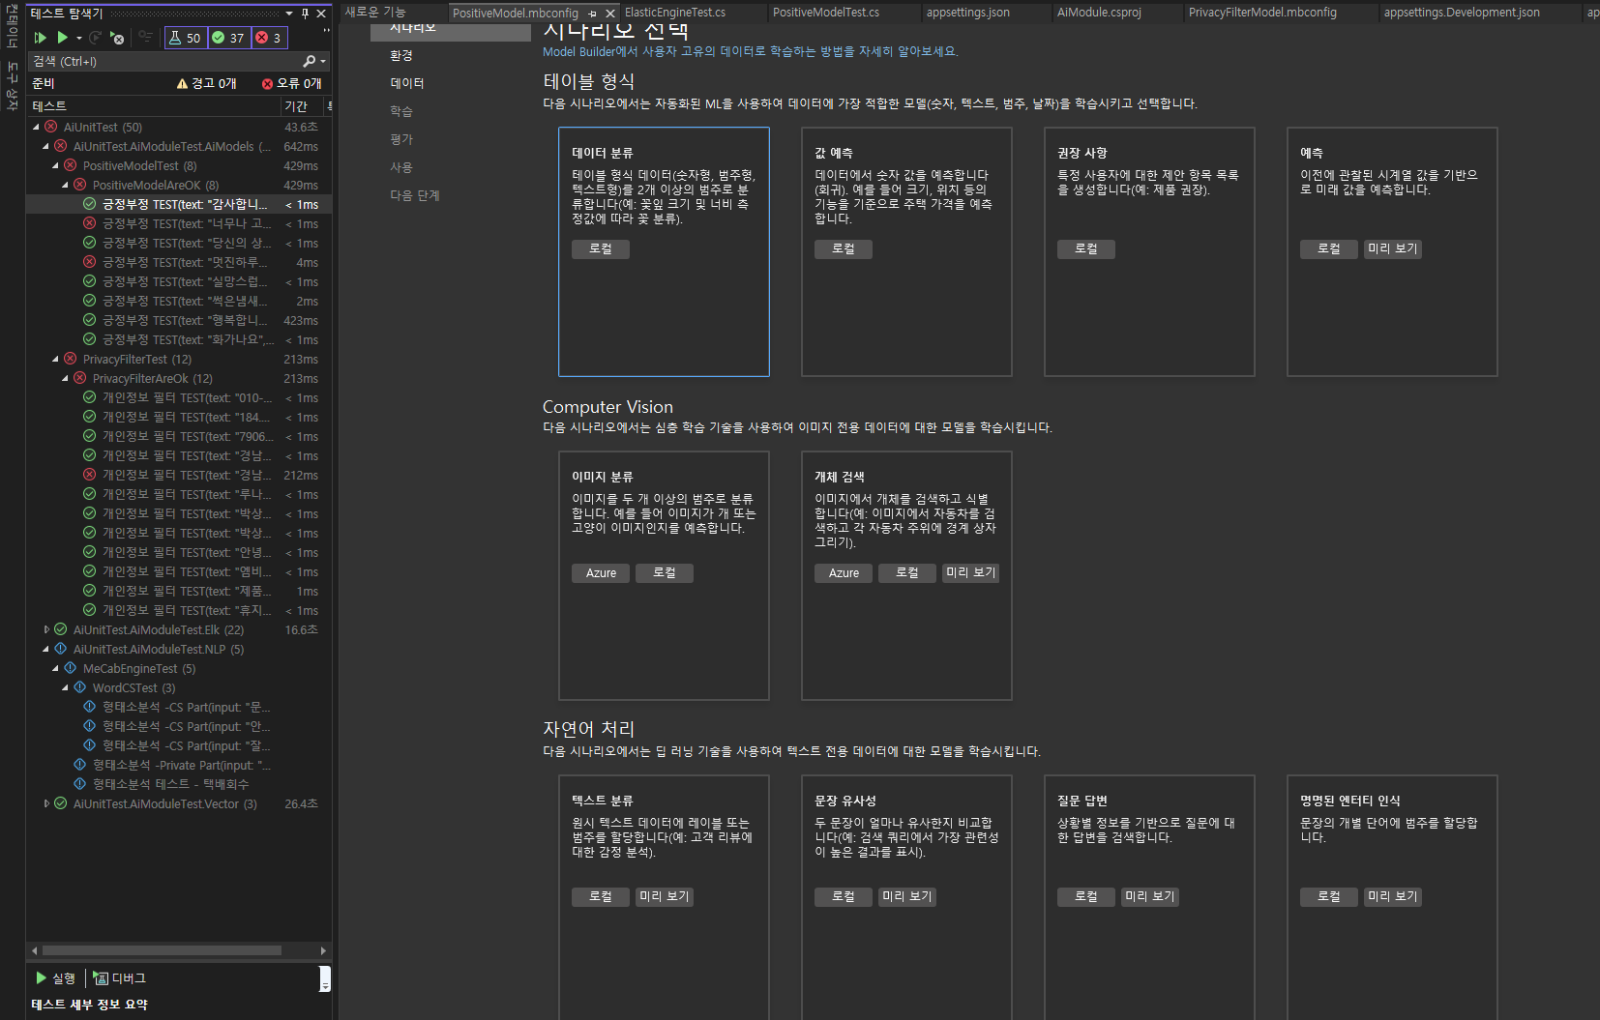Click the Run All Tests in View icon
The width and height of the screenshot is (1600, 1020).
40,38
